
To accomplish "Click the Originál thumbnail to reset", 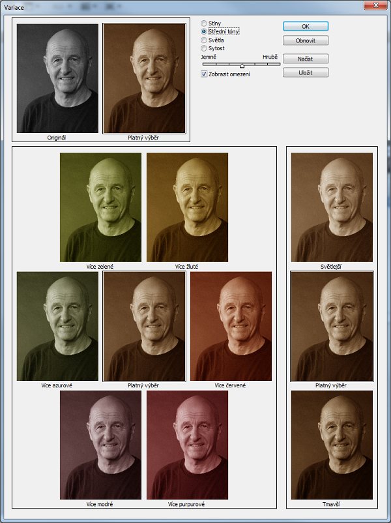I will (x=57, y=78).
